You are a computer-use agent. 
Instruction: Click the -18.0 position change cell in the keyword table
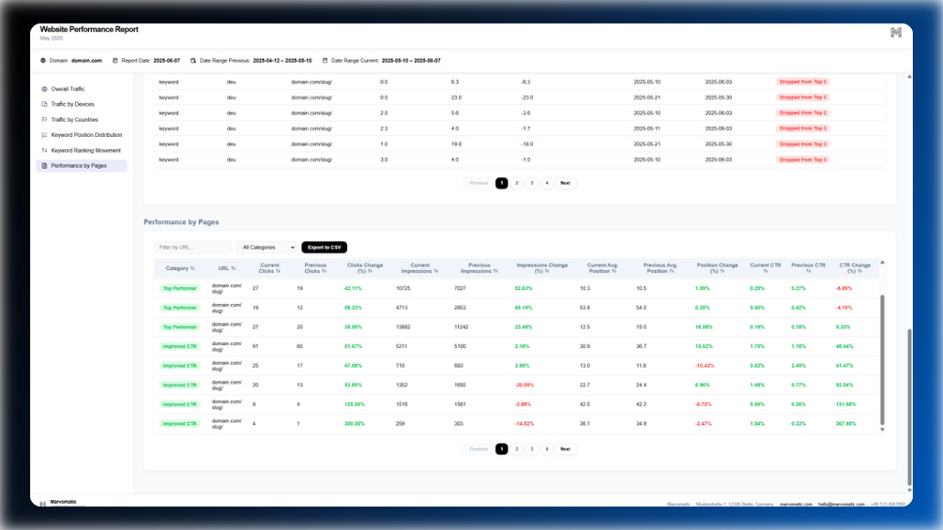[526, 144]
